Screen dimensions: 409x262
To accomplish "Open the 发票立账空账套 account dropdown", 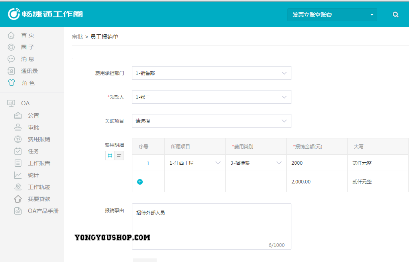I will [x=332, y=15].
